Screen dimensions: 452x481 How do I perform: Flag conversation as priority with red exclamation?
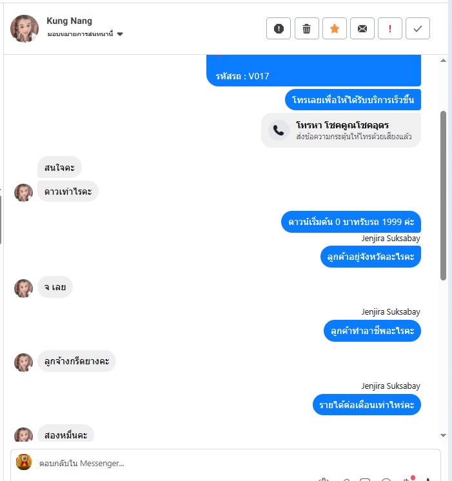pyautogui.click(x=389, y=28)
